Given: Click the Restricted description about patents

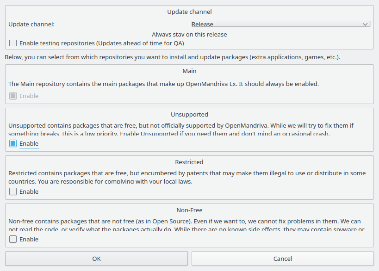Looking at the screenshot, I should 187,177.
